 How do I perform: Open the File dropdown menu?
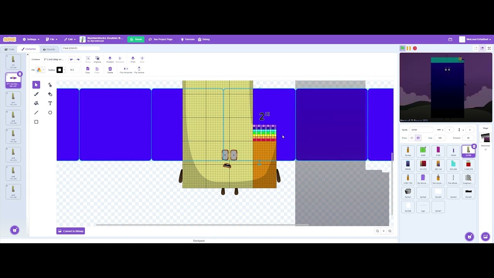51,39
